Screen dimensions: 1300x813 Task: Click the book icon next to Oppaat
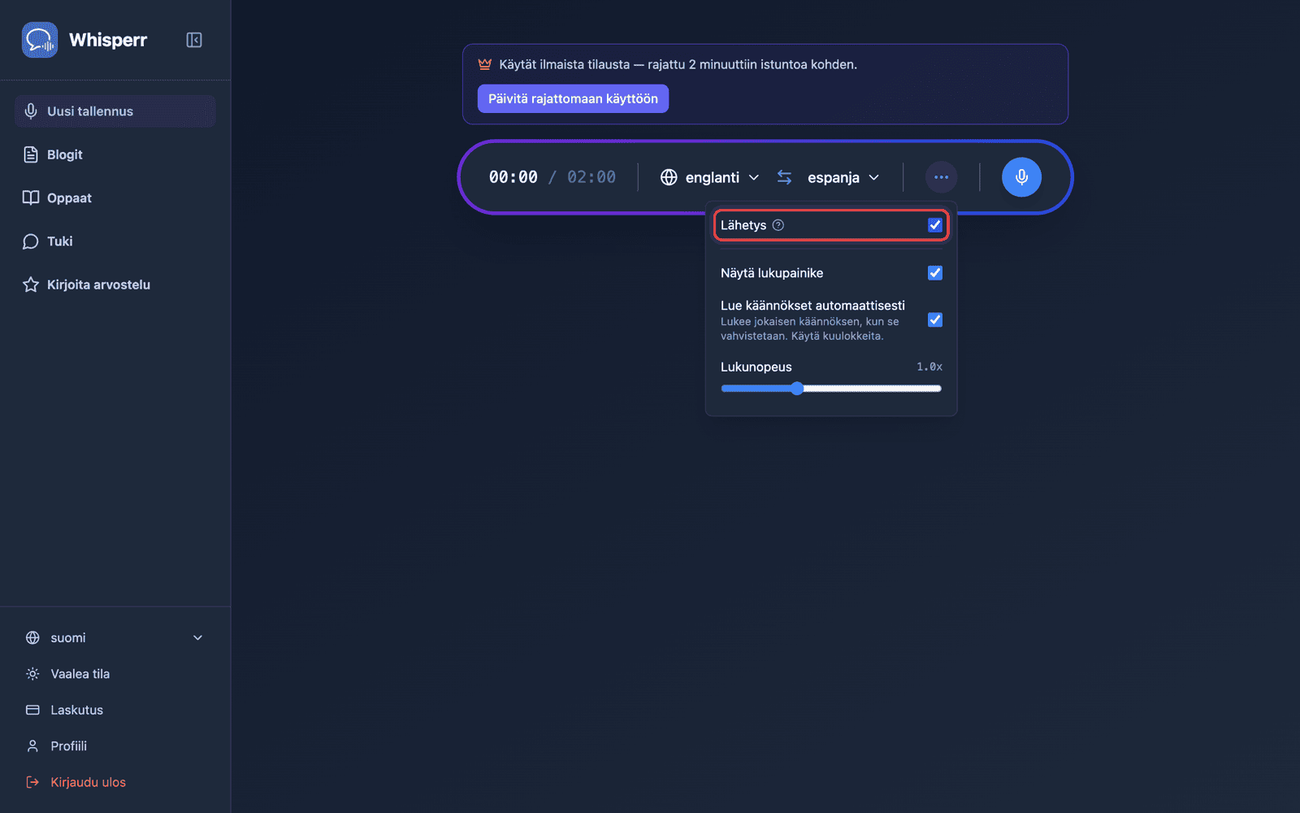point(31,198)
